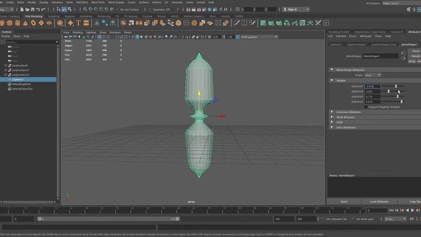
Task: Open the sRGB gamma view transform dropdown
Action: [x=259, y=37]
